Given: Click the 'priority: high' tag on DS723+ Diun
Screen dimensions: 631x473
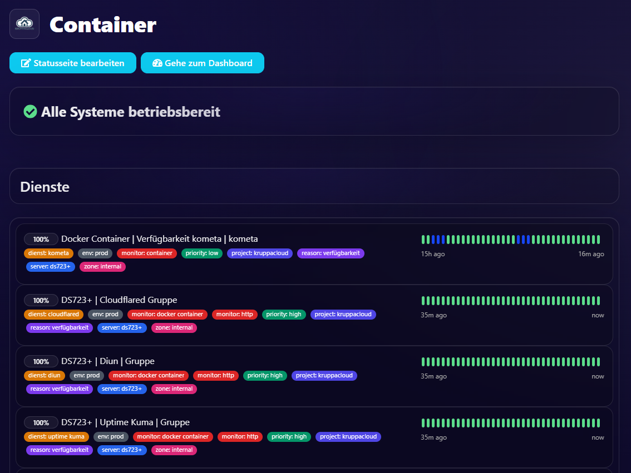Looking at the screenshot, I should click(265, 375).
